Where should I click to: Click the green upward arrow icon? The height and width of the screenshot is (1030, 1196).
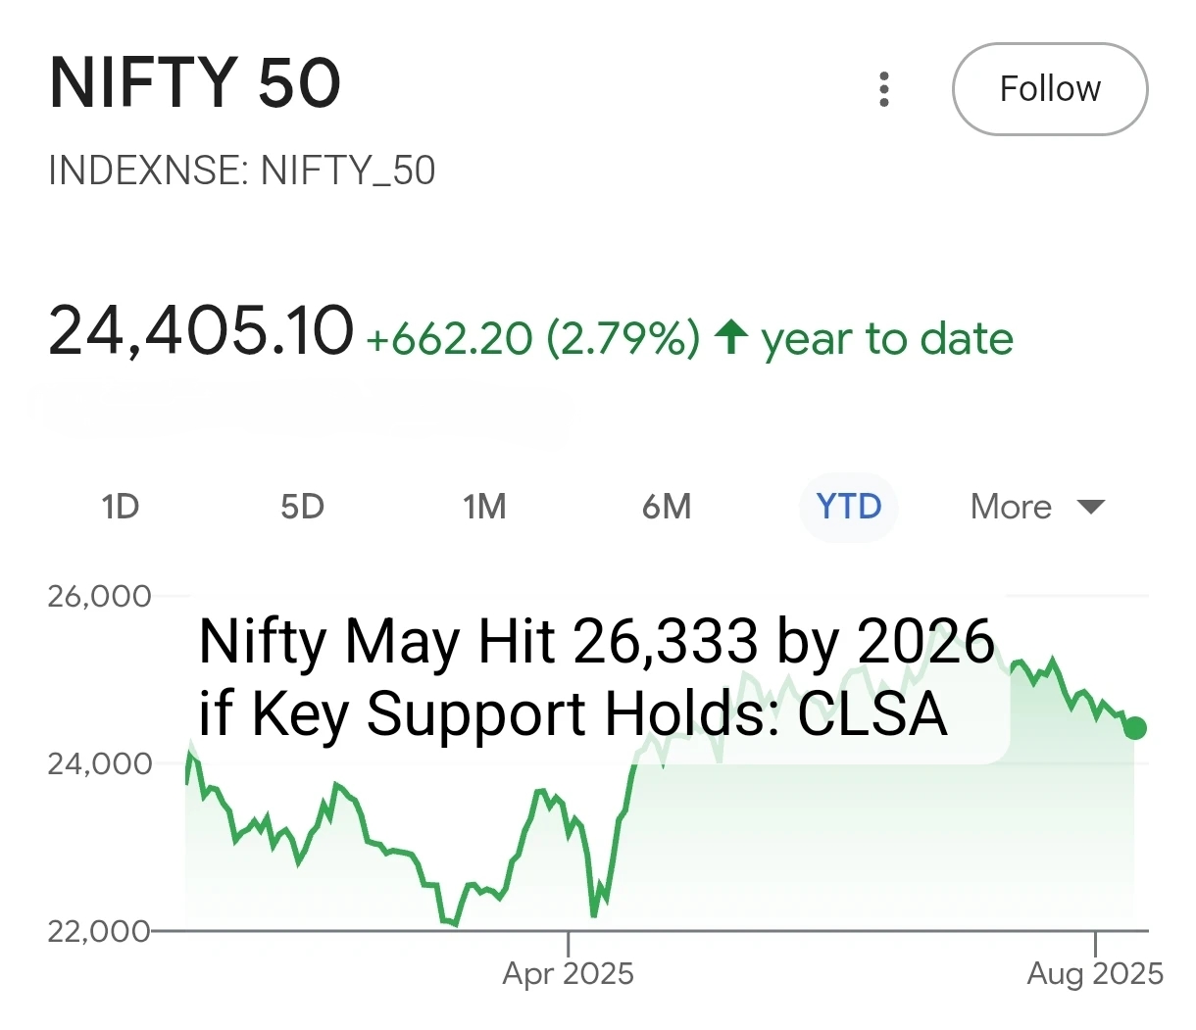pos(731,337)
